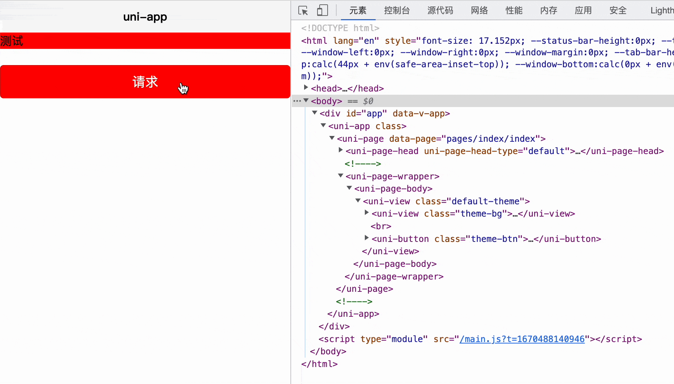Select the closing </uni-page> row
The image size is (674, 384).
(364, 289)
